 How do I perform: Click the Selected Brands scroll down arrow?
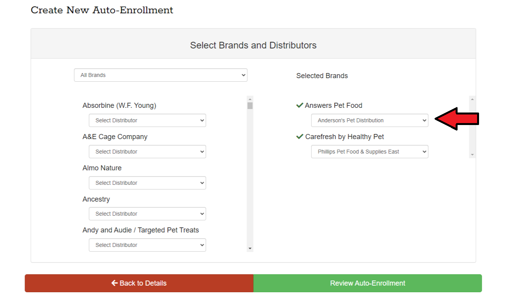click(472, 155)
